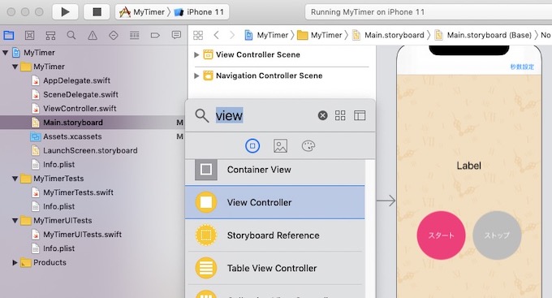Screen dimensions: 552x298
Task: Select View Controller Scene row
Action: tap(257, 54)
